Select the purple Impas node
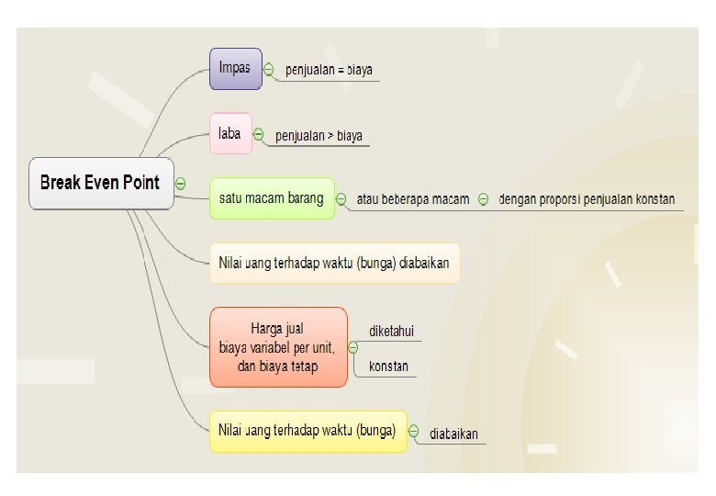The image size is (716, 496). click(x=235, y=69)
